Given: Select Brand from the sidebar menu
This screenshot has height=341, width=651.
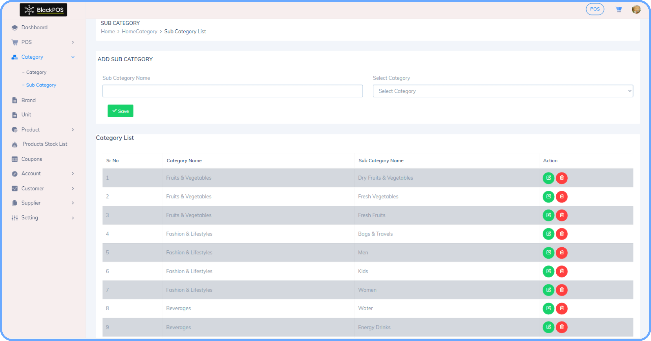Looking at the screenshot, I should tap(28, 100).
